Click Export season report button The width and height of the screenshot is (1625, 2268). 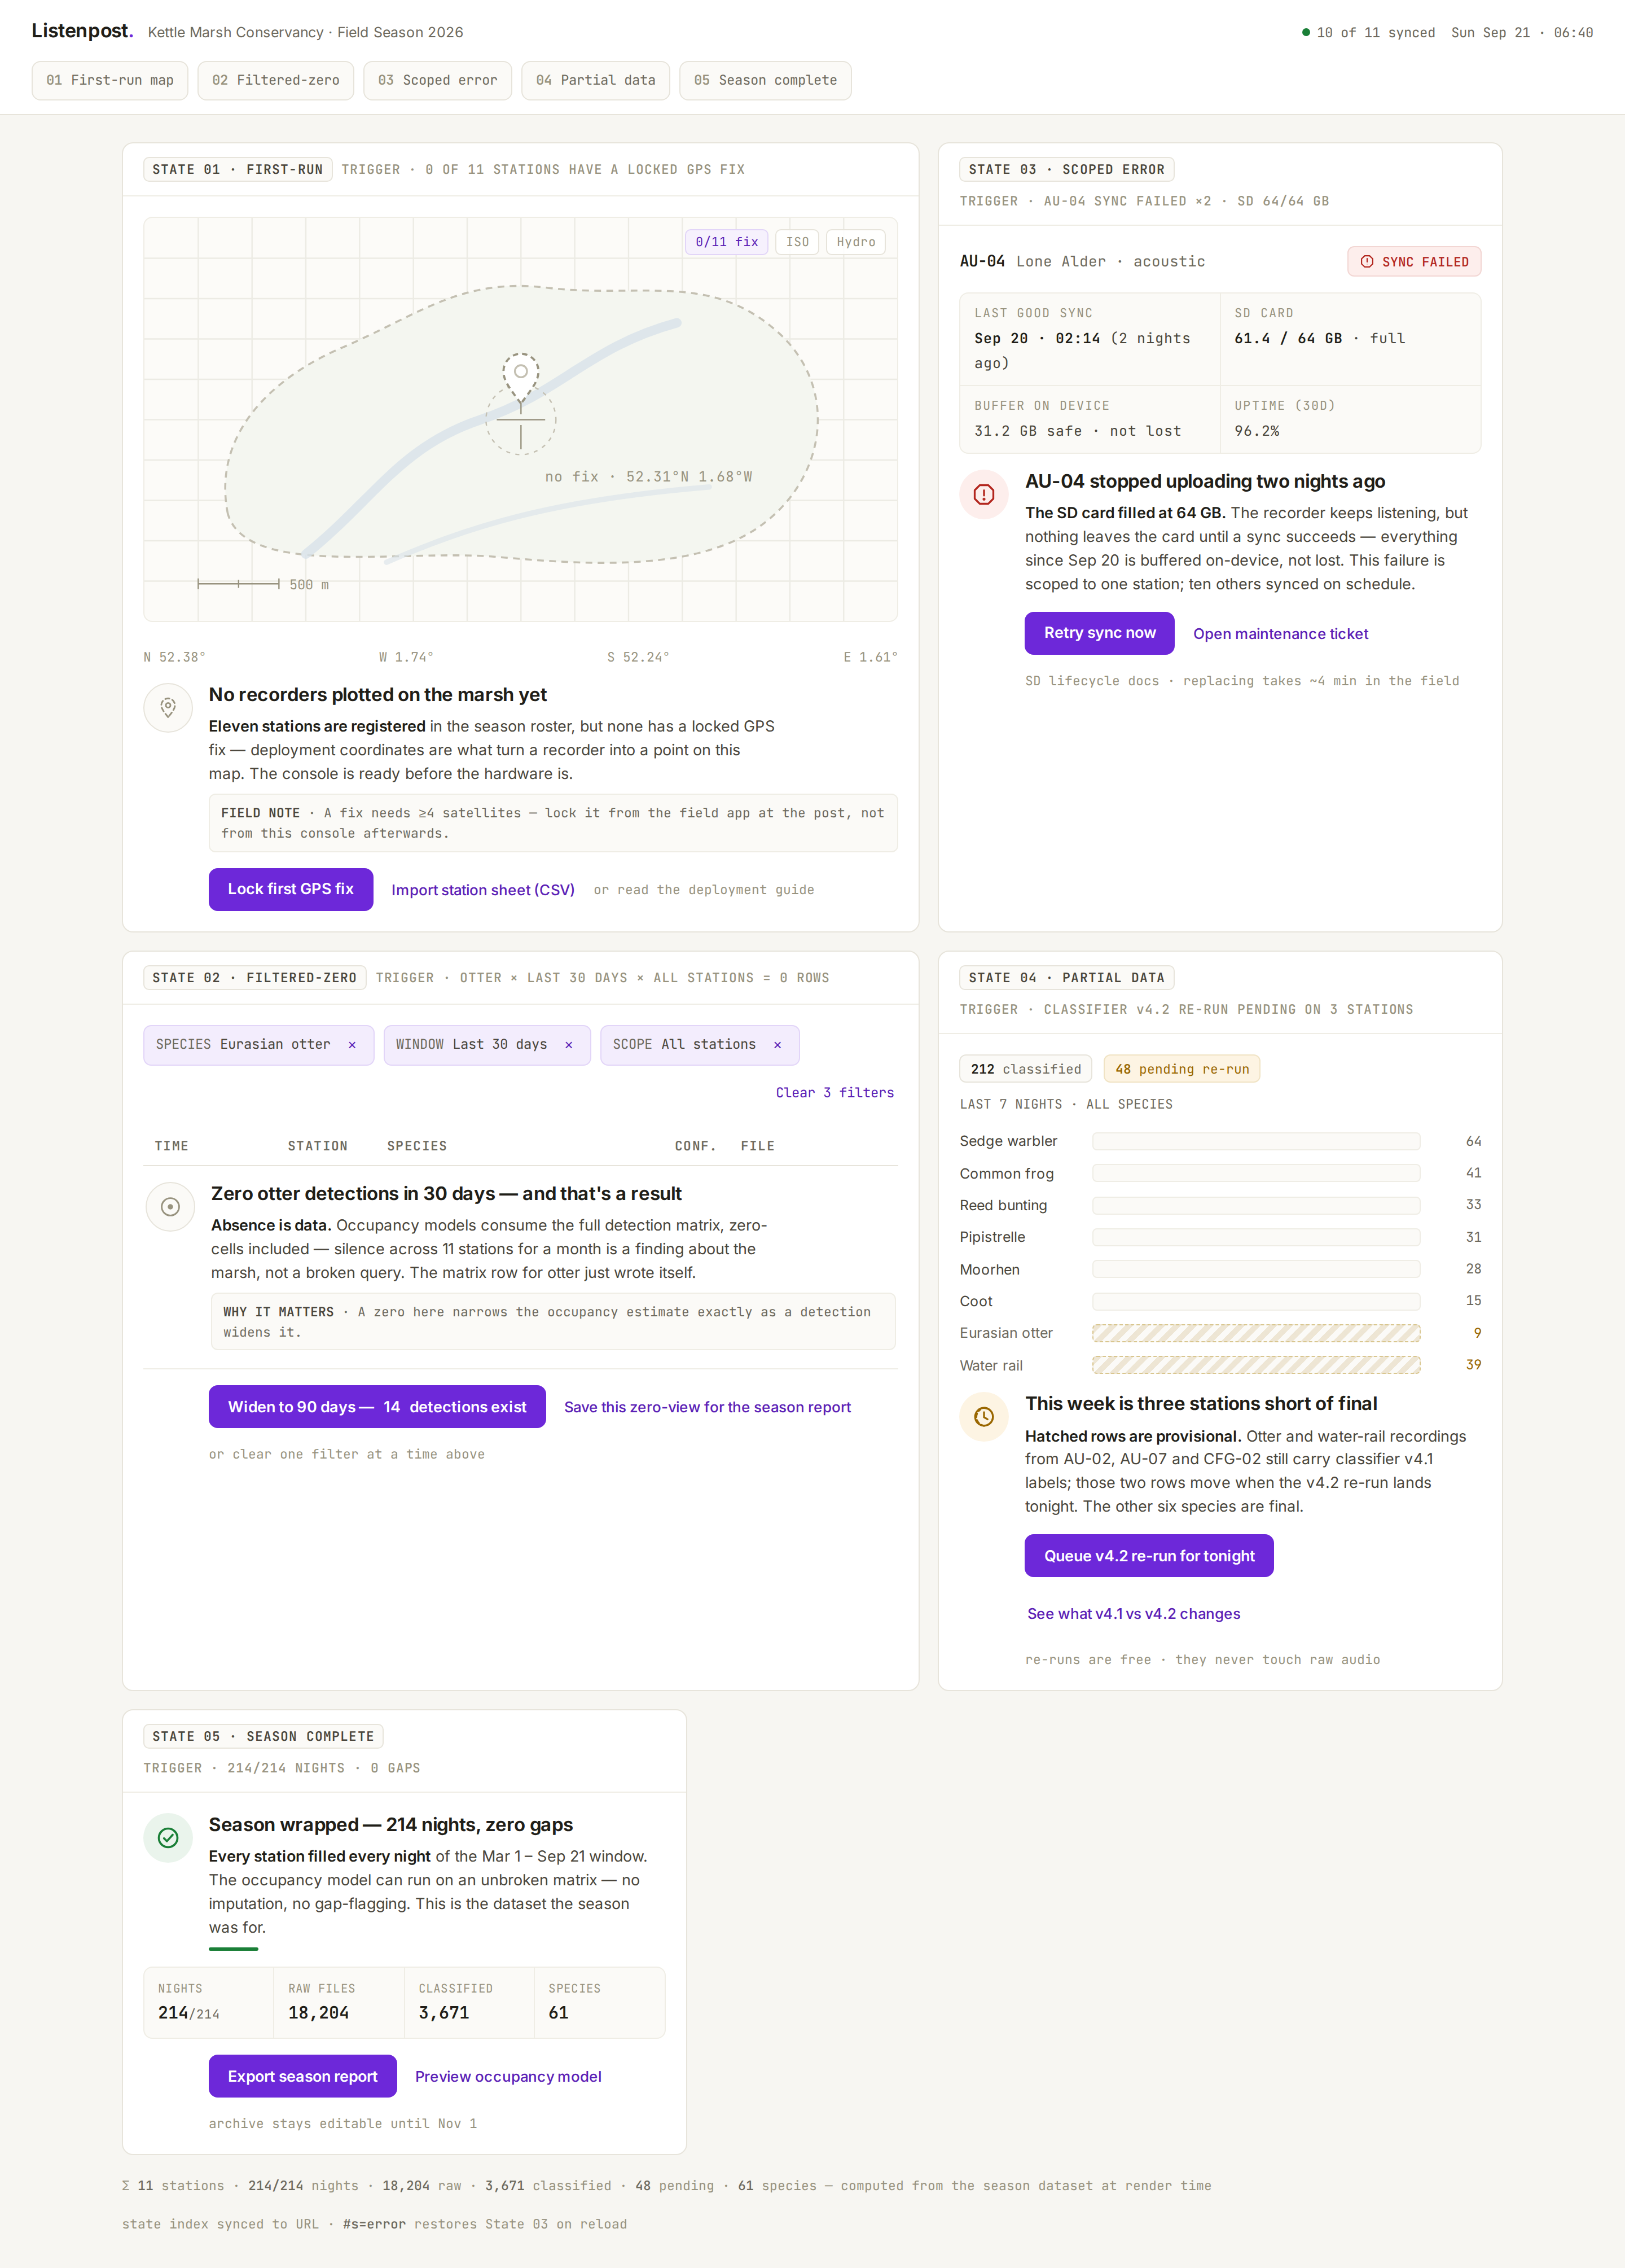303,2076
